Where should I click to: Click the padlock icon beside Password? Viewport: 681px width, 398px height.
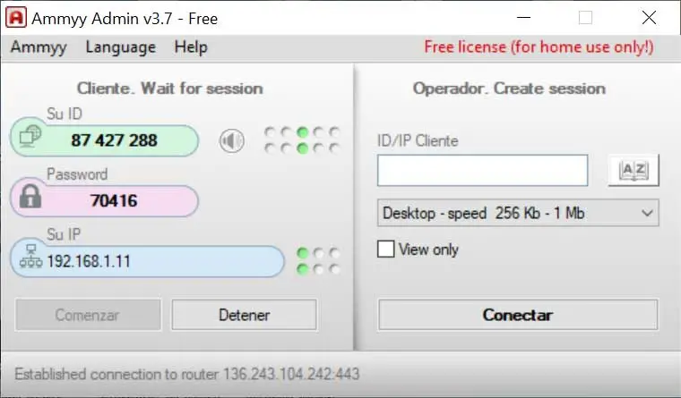click(30, 197)
